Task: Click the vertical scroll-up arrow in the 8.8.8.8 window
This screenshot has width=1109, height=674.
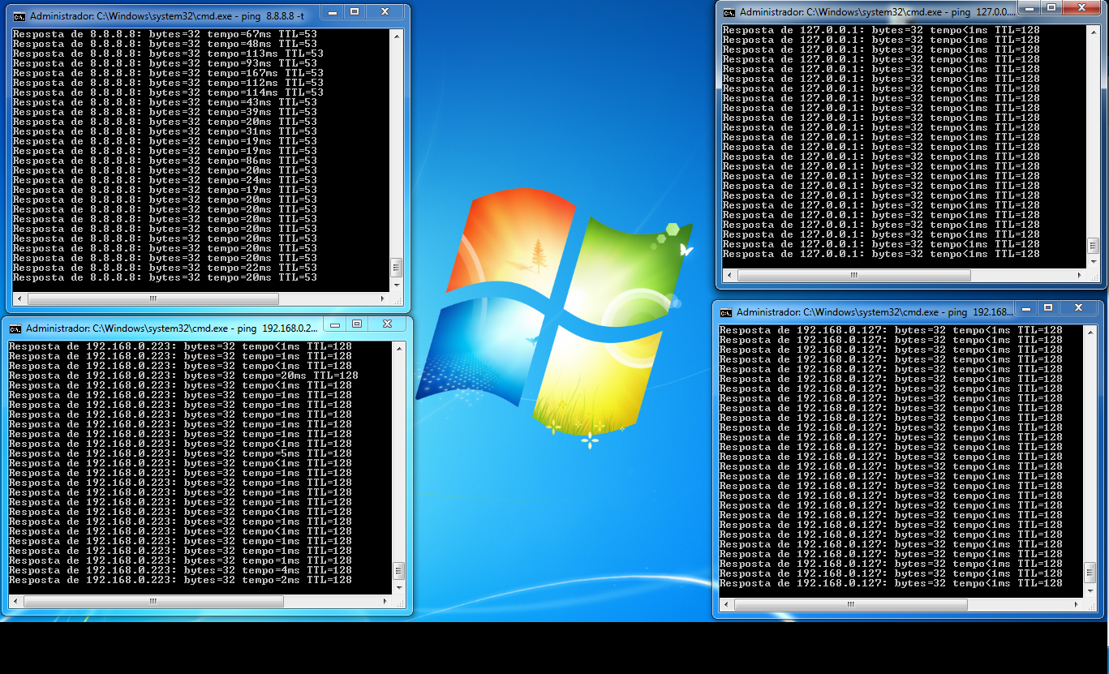Action: coord(397,36)
